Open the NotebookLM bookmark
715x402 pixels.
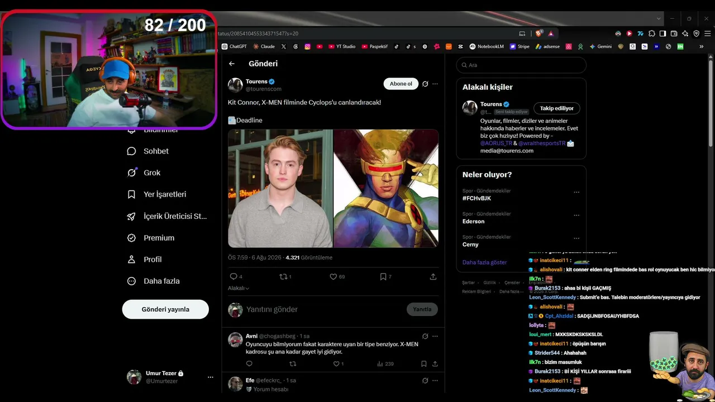[487, 47]
